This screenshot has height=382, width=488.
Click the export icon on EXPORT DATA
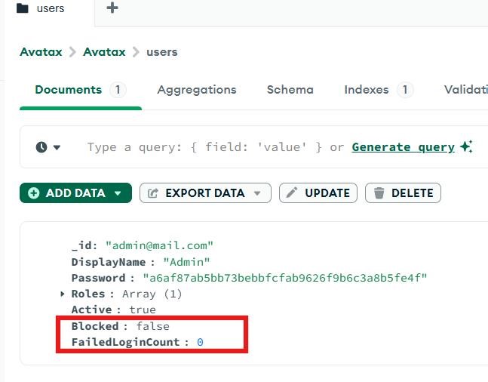tap(153, 193)
